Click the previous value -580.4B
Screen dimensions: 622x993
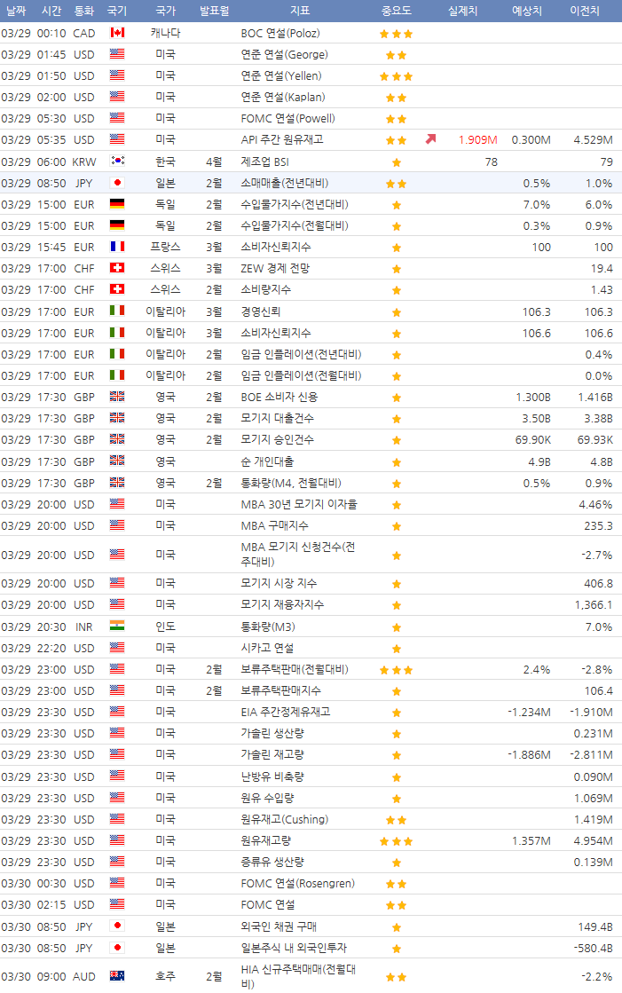point(593,949)
